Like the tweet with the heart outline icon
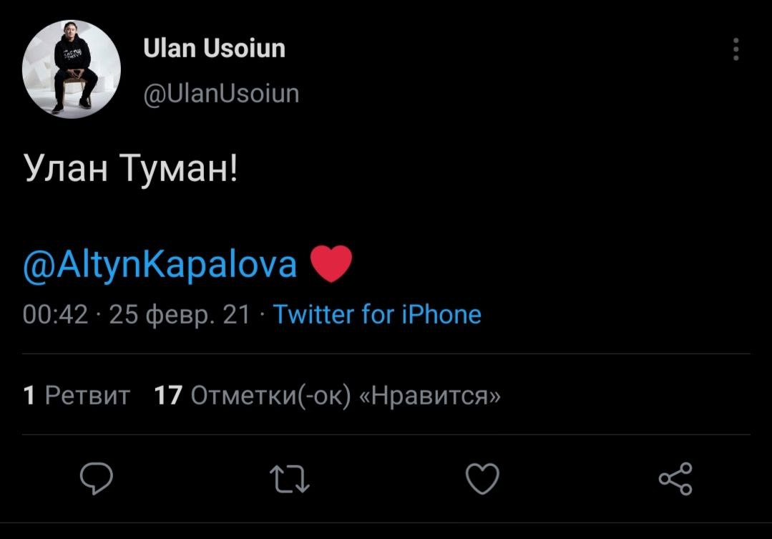 coord(482,479)
